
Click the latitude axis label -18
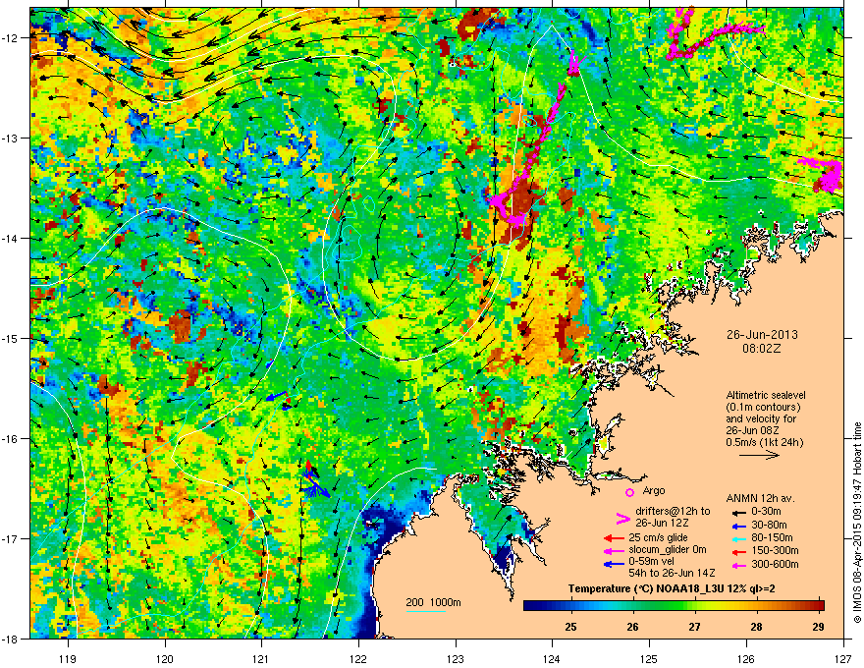[x=10, y=639]
